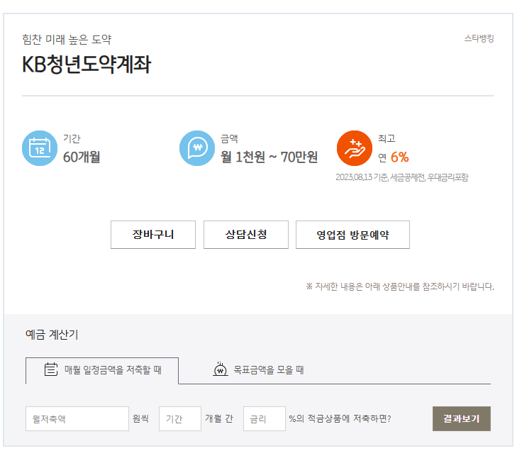Open the 상담신청 consultation request
Image resolution: width=517 pixels, height=451 pixels.
(246, 235)
